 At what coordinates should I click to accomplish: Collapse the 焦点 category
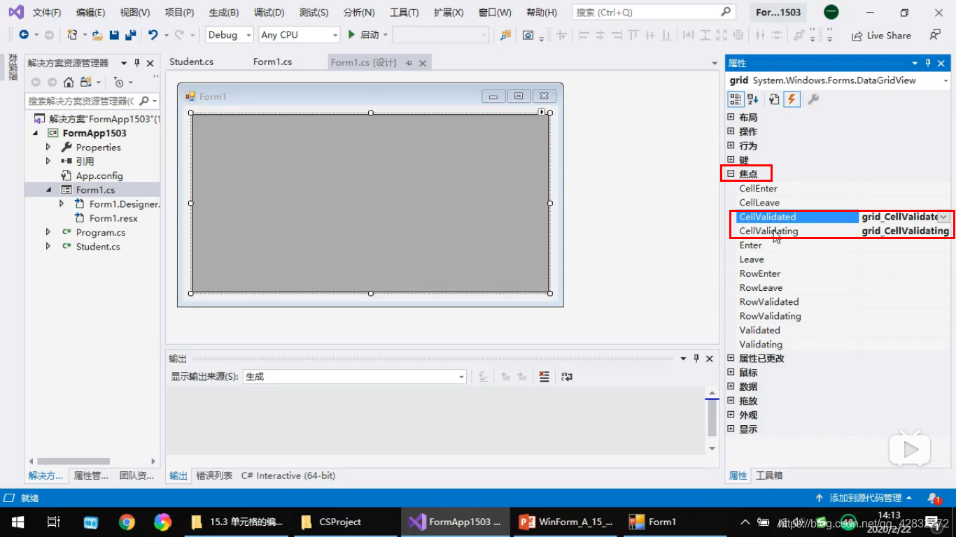click(731, 174)
